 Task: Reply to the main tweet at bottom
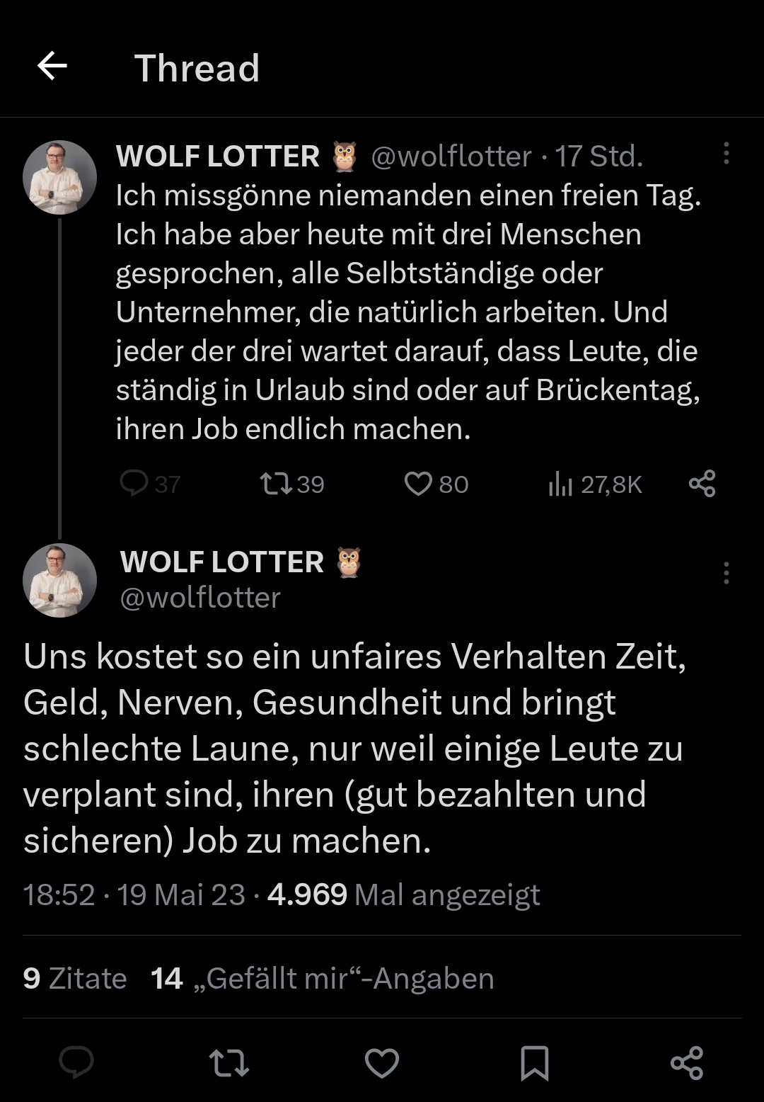[x=76, y=1062]
